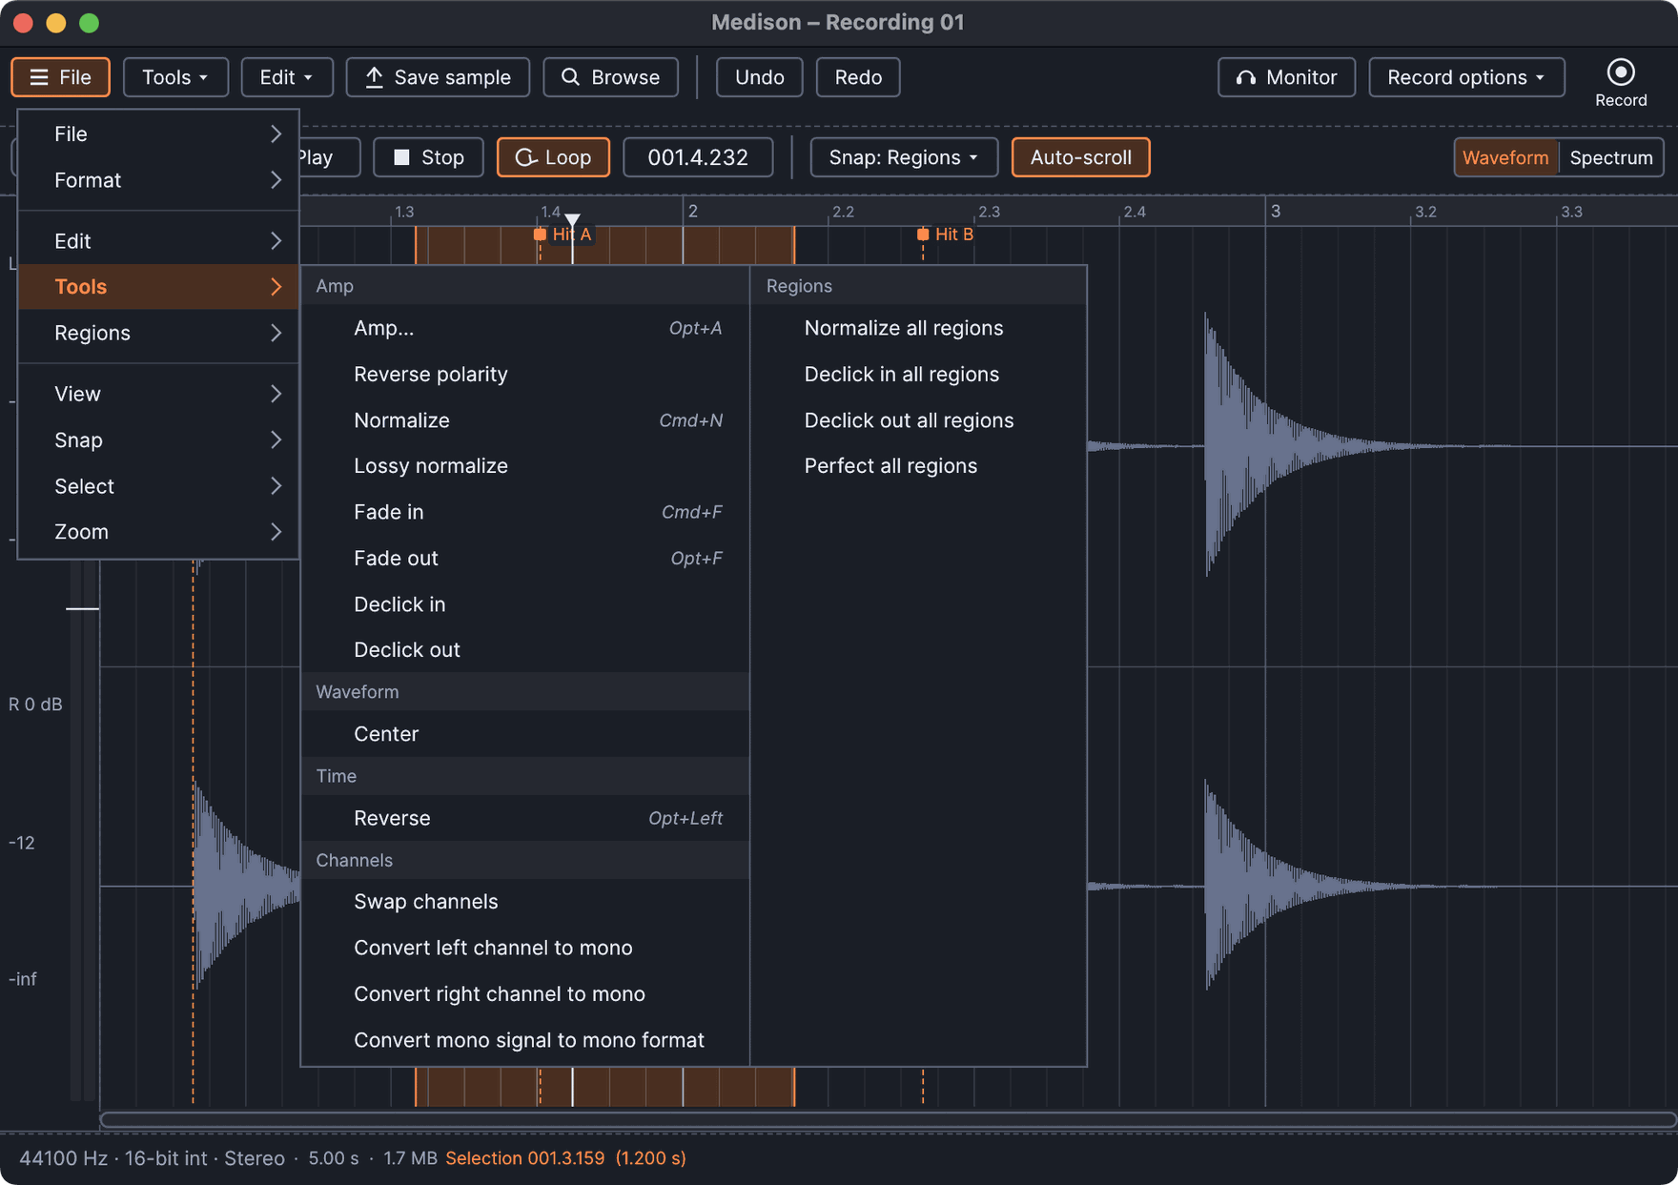Select Convert mono signal to mono format
The width and height of the screenshot is (1678, 1185).
tap(525, 1040)
